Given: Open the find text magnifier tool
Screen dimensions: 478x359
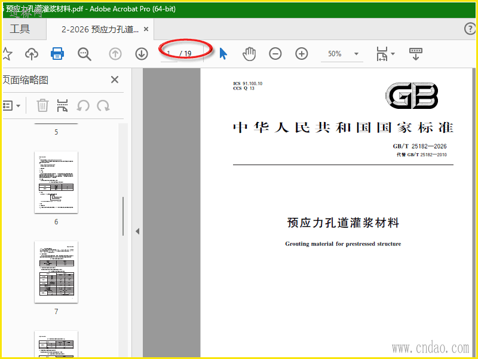Looking at the screenshot, I should tap(84, 54).
